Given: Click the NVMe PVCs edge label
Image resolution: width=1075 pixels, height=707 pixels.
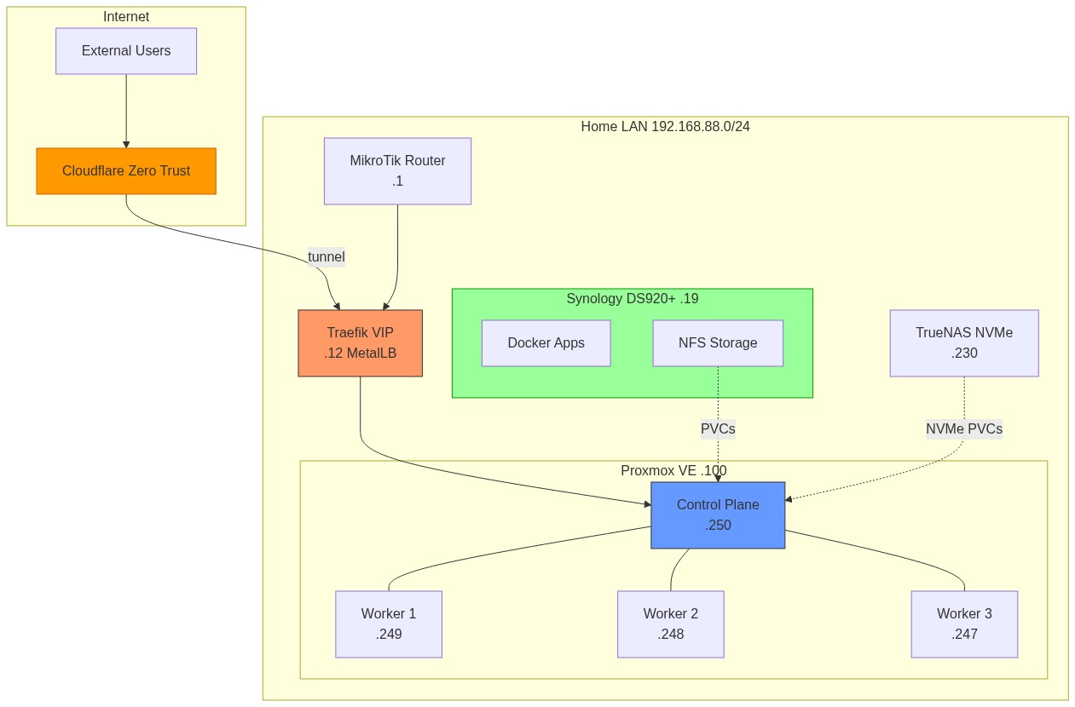Looking at the screenshot, I should (x=964, y=429).
